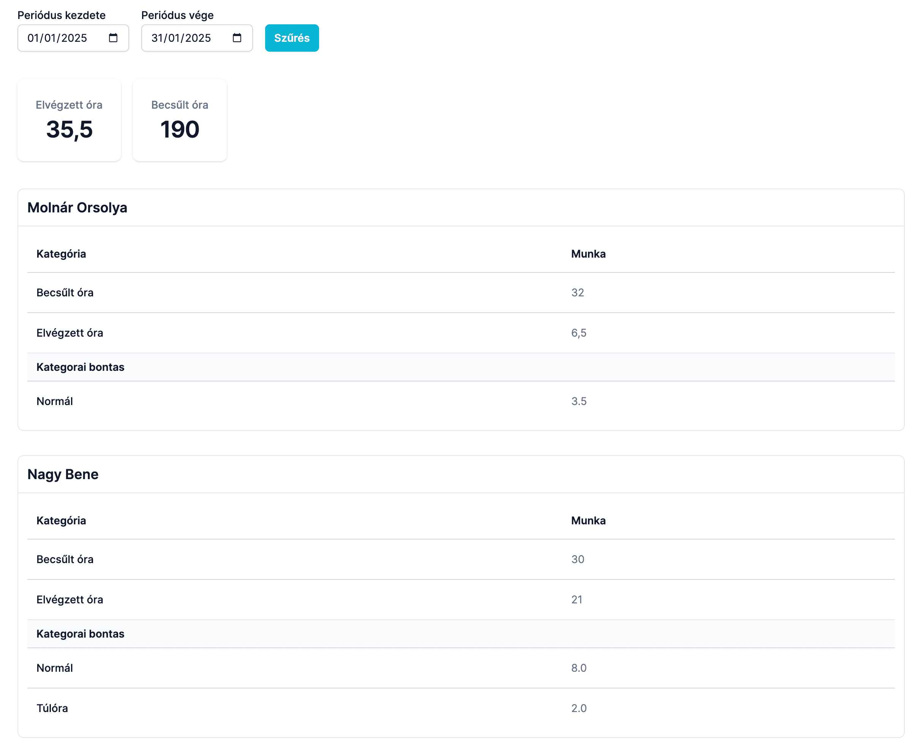
Task: Select Becsült óra value 32
Action: (578, 293)
